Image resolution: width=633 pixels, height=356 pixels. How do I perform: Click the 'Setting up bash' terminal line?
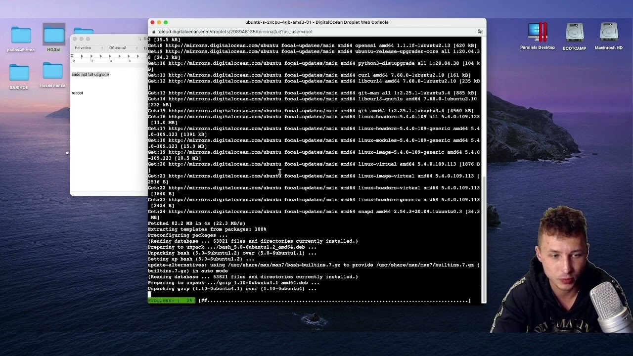[x=201, y=259]
